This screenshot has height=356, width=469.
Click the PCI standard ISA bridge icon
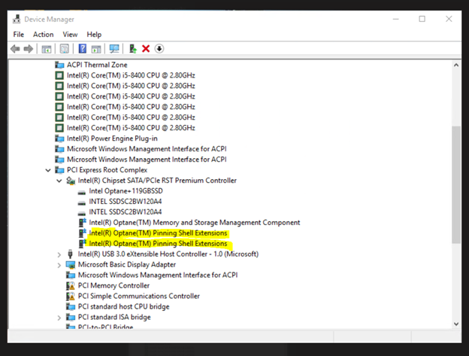[x=71, y=317]
